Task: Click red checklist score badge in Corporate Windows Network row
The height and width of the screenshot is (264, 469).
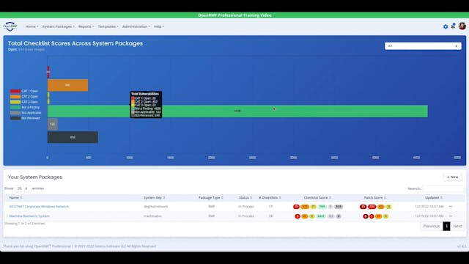Action: pos(296,207)
